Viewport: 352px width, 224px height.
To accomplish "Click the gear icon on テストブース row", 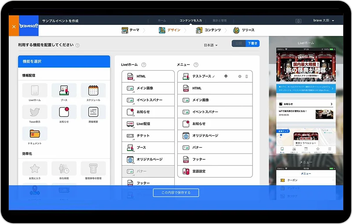I will pos(240,76).
